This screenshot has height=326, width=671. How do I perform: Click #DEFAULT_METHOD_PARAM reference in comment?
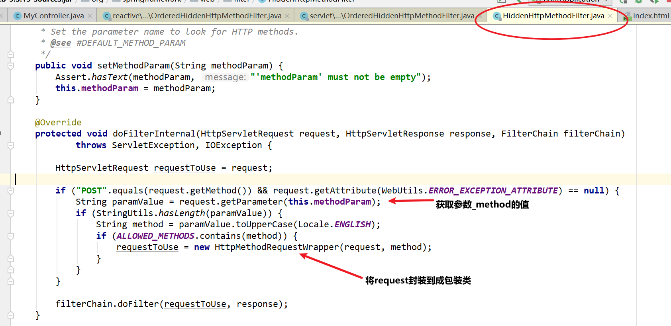click(x=131, y=43)
